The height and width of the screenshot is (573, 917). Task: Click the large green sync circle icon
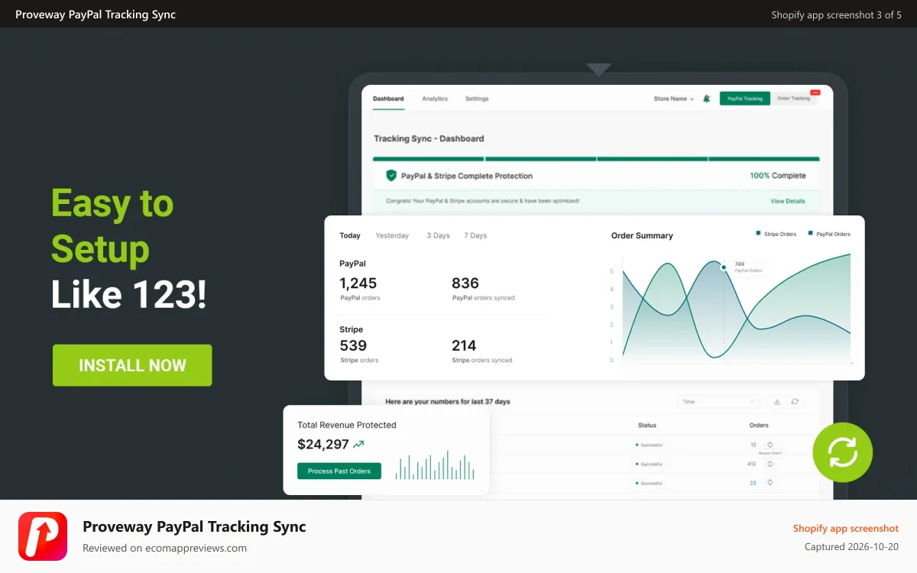(x=842, y=452)
